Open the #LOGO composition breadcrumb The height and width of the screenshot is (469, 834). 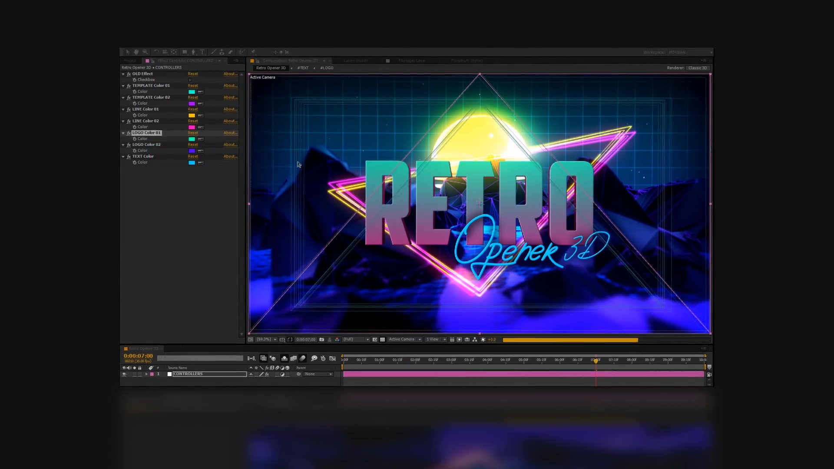(327, 68)
